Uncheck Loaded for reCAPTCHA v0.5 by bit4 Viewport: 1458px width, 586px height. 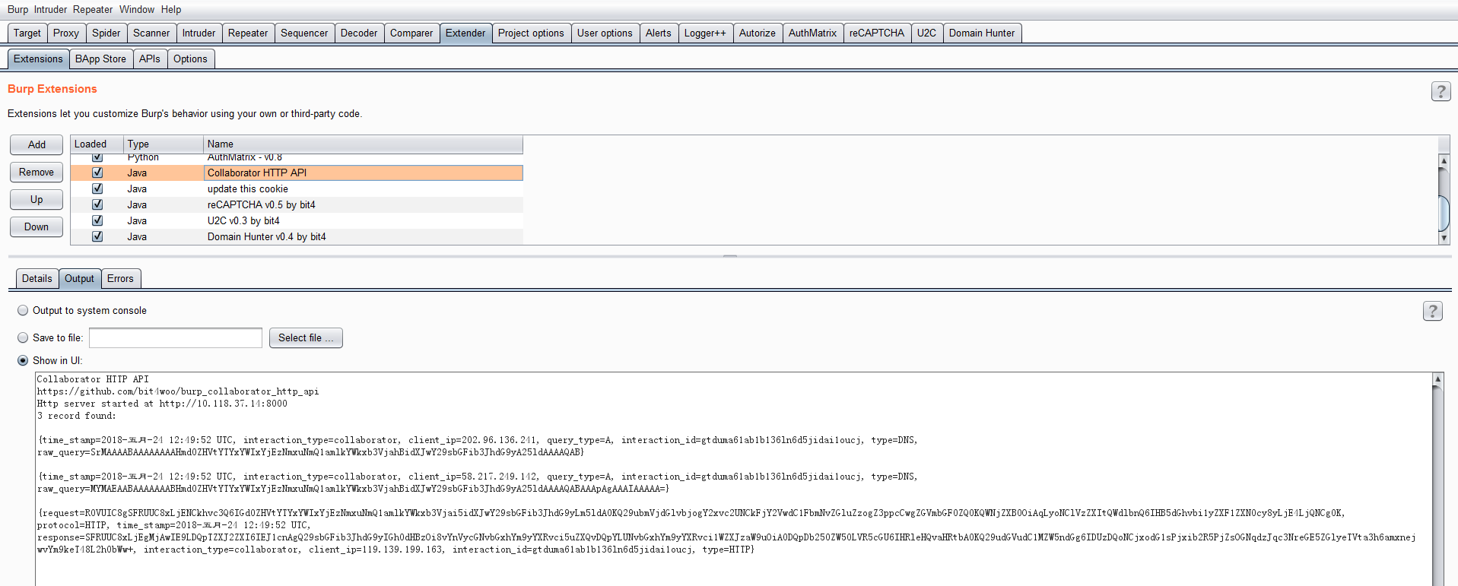click(97, 204)
